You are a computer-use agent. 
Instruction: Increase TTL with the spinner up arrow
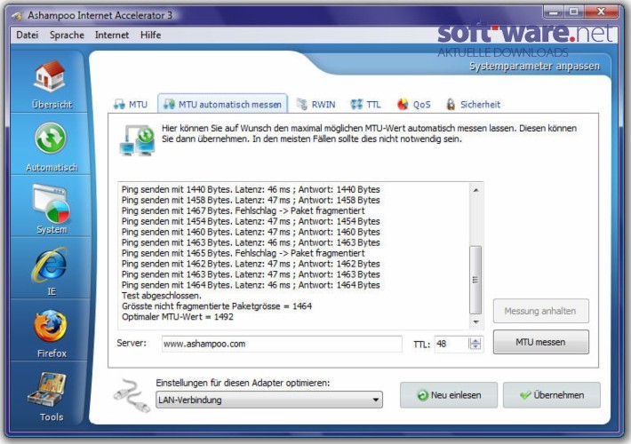coord(475,341)
